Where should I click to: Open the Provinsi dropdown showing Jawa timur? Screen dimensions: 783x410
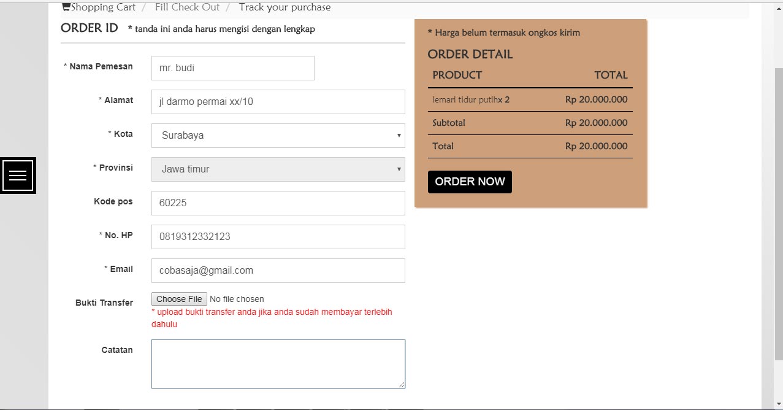(x=278, y=169)
